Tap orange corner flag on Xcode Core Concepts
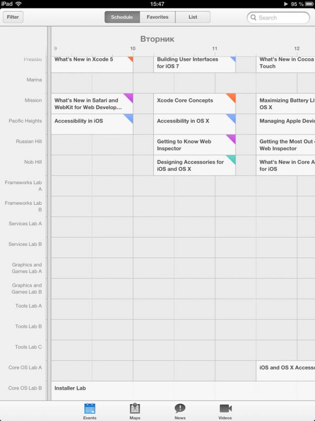Screen dimensions: 315x421 [232, 97]
